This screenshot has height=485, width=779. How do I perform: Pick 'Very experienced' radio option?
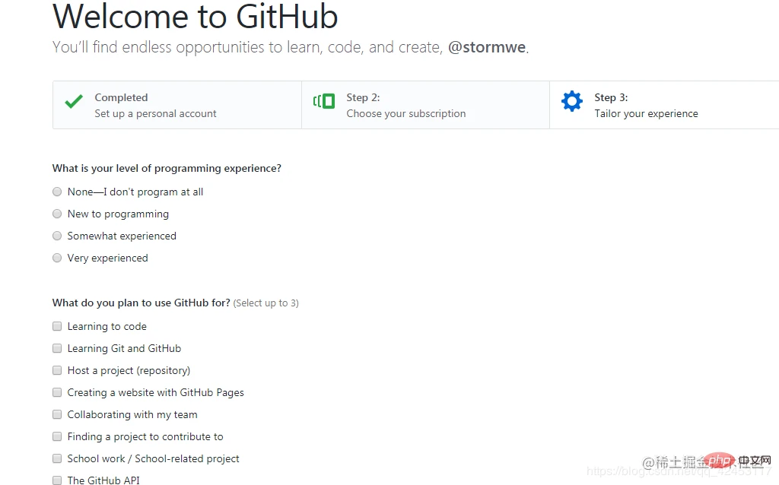click(x=57, y=258)
